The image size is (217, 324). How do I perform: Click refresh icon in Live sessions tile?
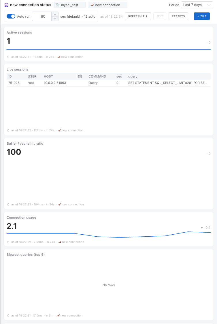8,130
